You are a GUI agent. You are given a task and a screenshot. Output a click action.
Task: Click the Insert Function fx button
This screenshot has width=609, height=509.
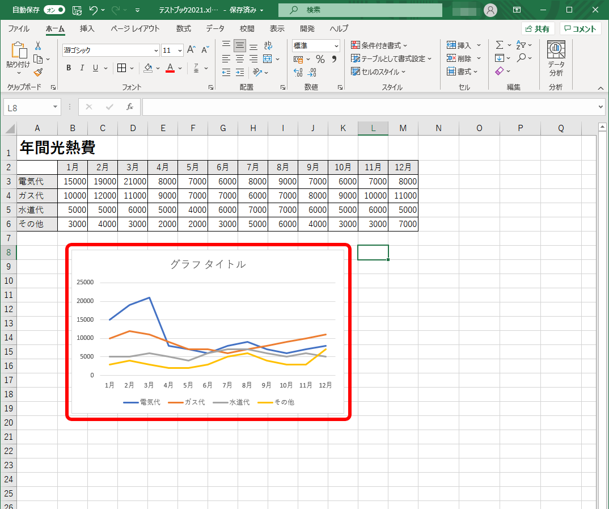(130, 107)
